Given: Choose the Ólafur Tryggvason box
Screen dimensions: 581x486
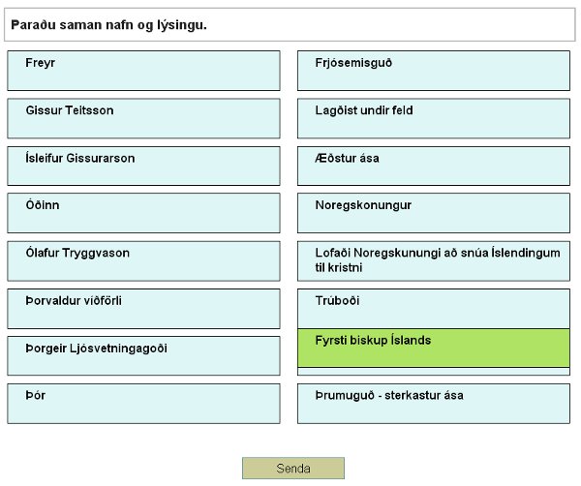Looking at the screenshot, I should click(143, 260).
